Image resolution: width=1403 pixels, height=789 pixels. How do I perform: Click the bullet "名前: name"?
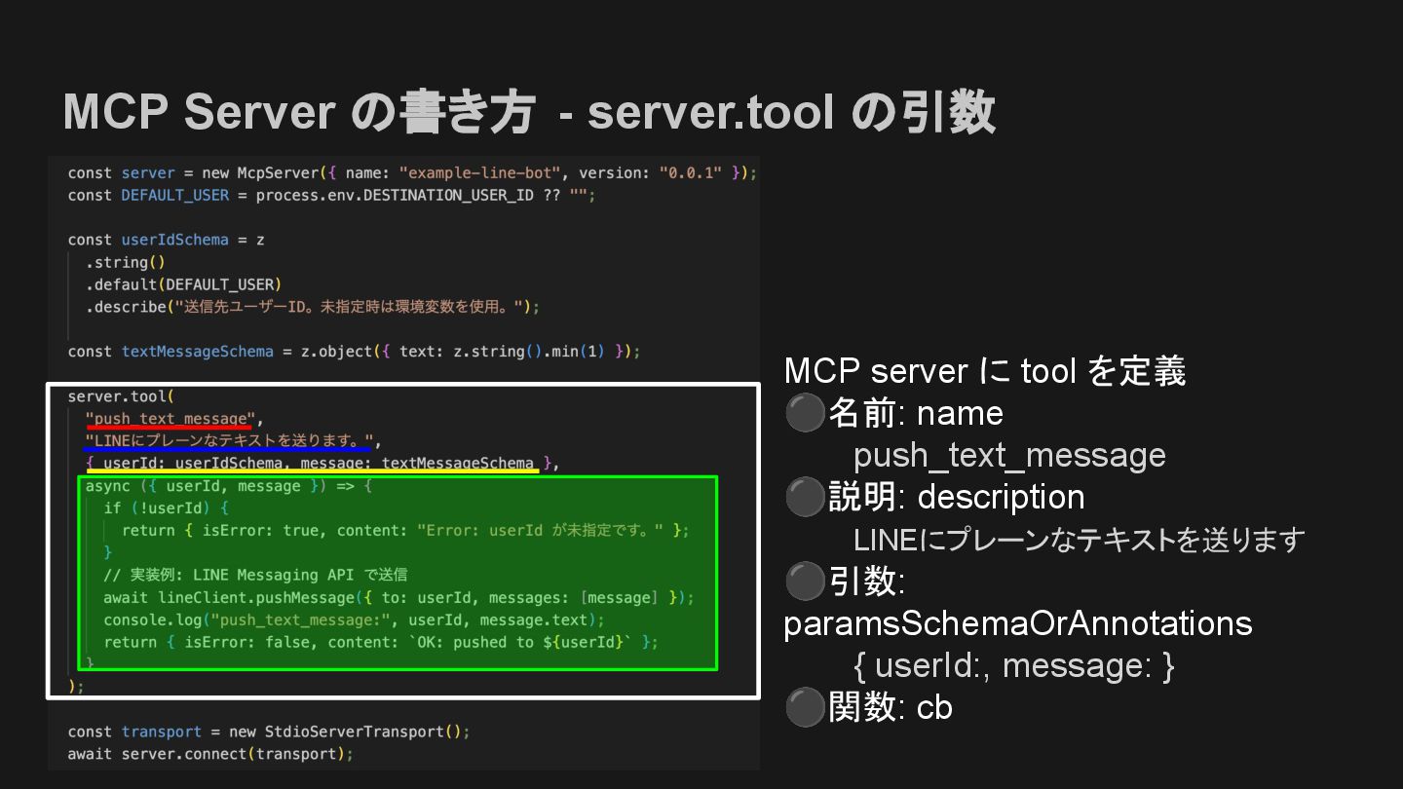click(893, 413)
